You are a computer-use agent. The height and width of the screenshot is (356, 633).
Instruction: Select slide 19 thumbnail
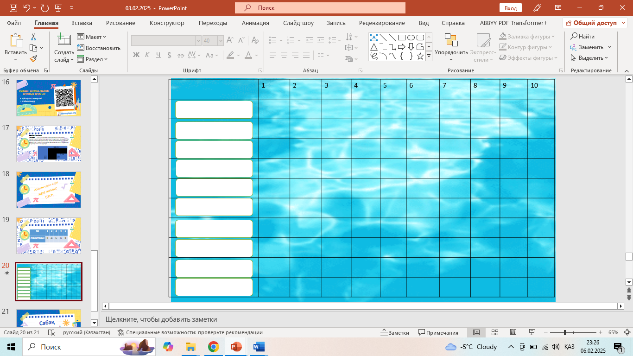point(49,235)
